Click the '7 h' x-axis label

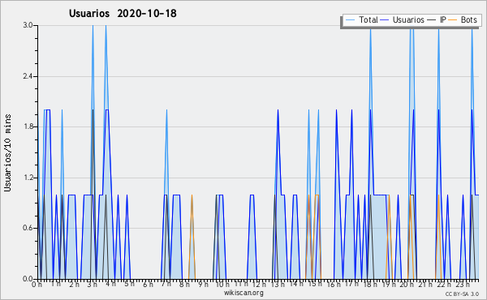pos(166,284)
